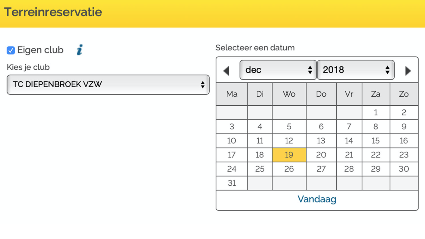The height and width of the screenshot is (239, 425).
Task: Select highlighted date 19
Action: click(289, 155)
